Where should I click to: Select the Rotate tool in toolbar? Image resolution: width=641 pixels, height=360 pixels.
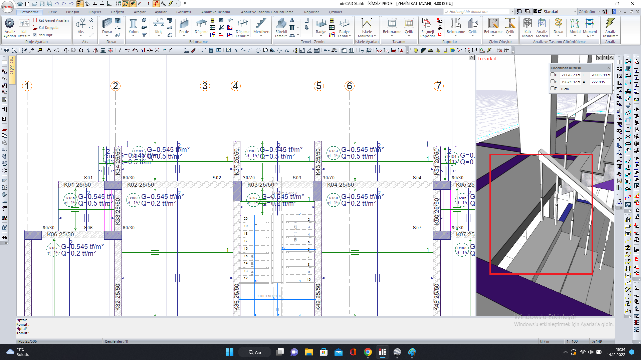click(81, 50)
